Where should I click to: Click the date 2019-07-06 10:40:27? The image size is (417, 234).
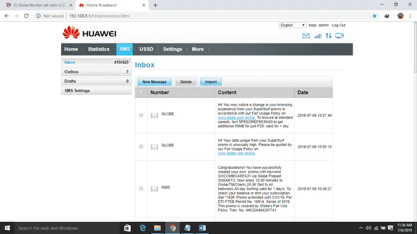pyautogui.click(x=314, y=189)
